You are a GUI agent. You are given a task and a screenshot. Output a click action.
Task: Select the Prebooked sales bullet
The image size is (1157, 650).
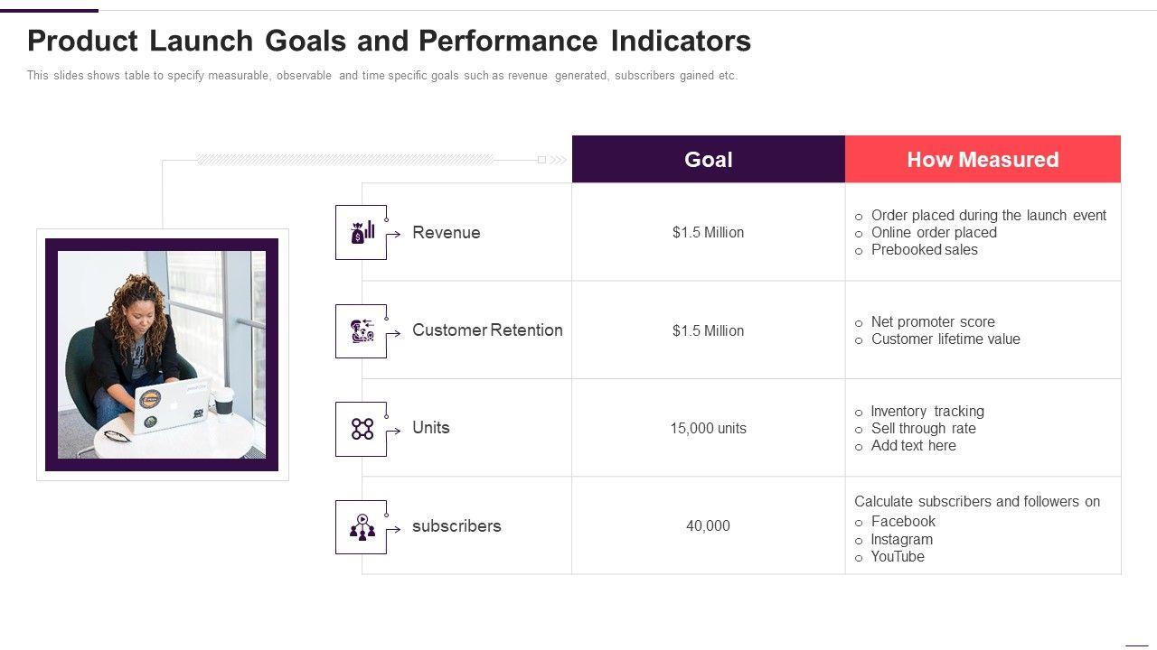click(x=924, y=250)
